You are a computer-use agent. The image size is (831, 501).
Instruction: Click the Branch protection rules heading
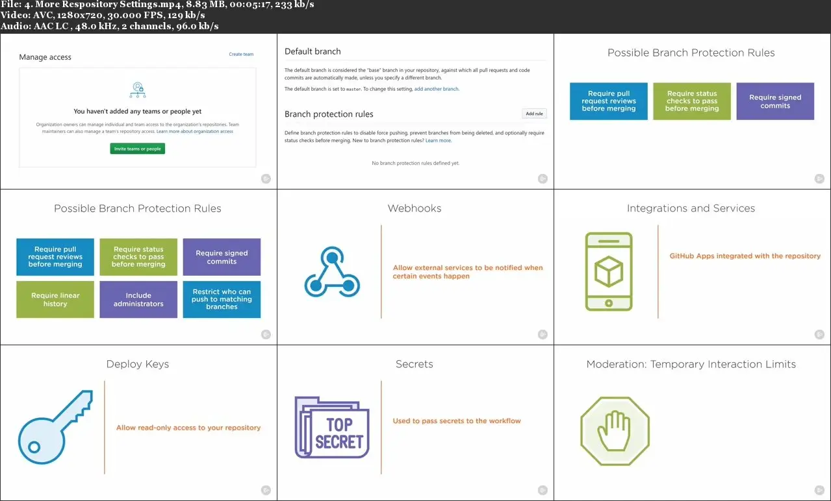tap(329, 114)
